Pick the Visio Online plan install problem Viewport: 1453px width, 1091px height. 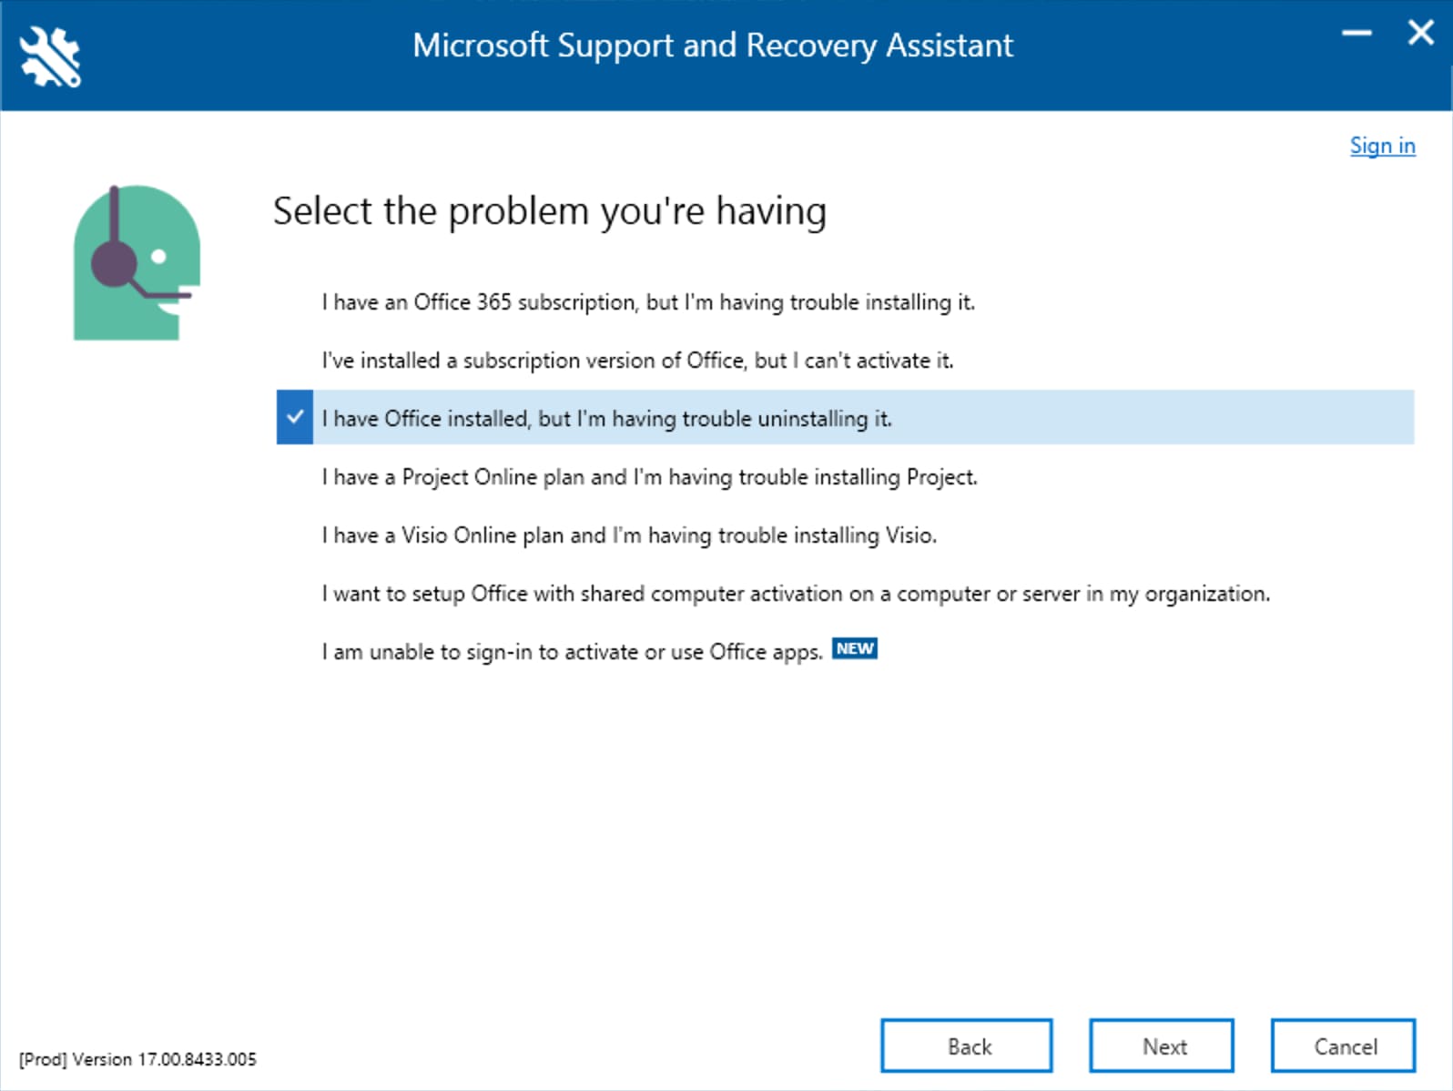pyautogui.click(x=629, y=535)
